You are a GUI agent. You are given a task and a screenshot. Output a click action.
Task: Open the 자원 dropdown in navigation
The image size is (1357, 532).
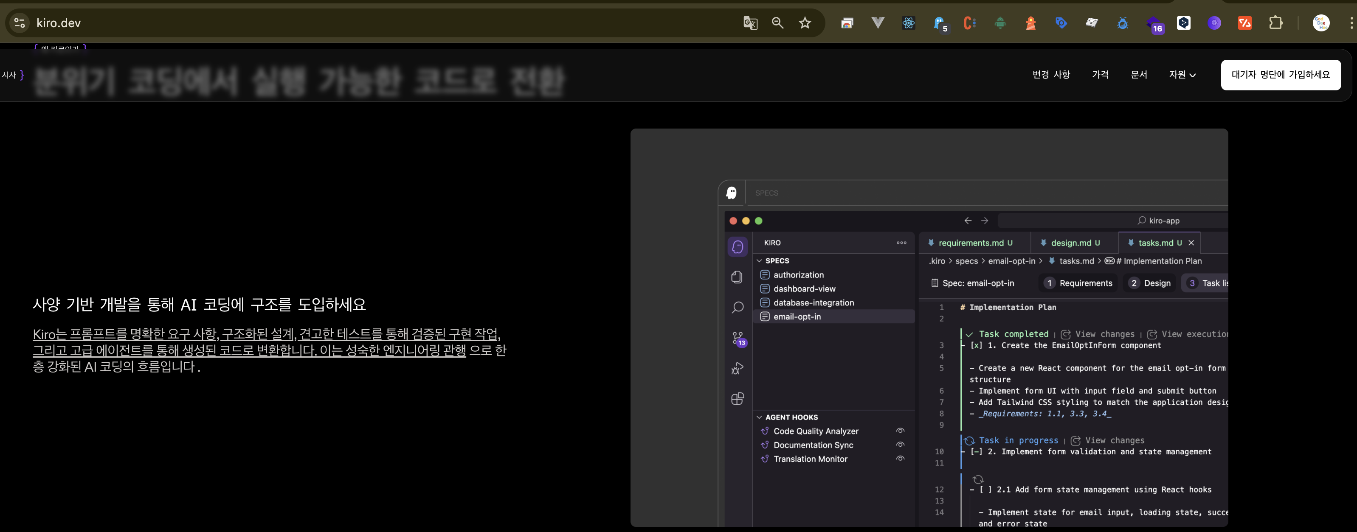[x=1182, y=75]
